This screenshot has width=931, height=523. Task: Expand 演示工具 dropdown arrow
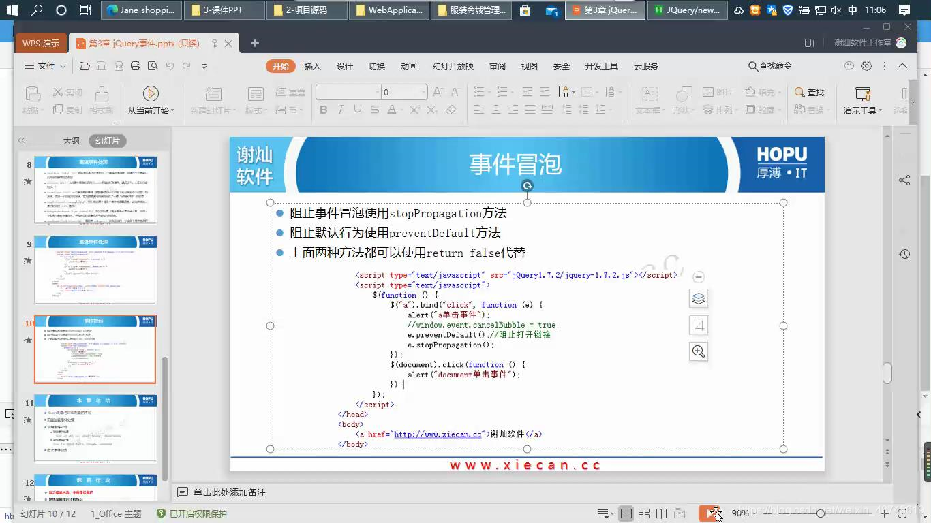(x=880, y=110)
